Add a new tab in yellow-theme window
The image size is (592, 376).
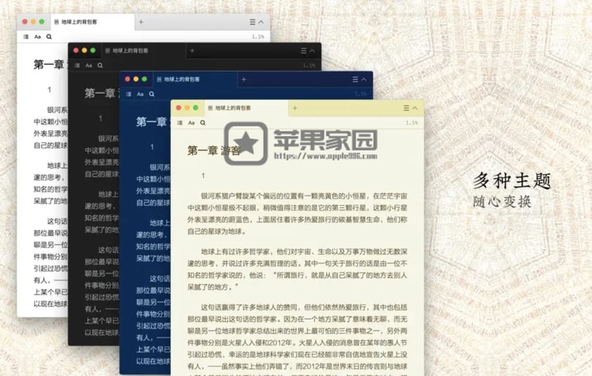tap(295, 108)
